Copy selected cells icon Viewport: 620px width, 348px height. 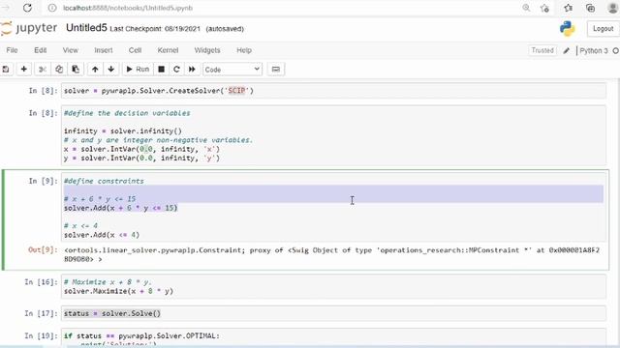pyautogui.click(x=59, y=70)
